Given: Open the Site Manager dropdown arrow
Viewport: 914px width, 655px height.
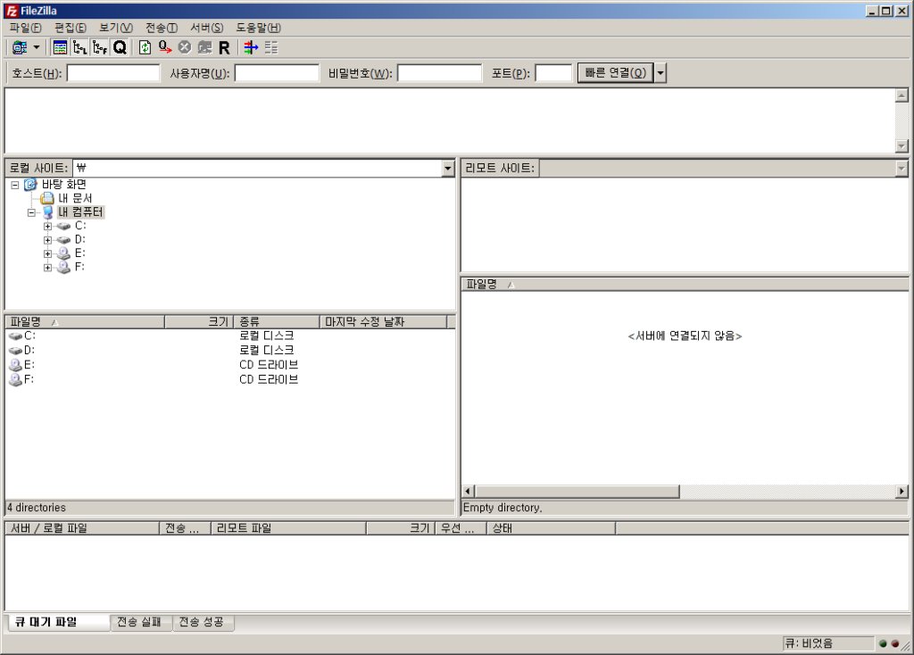Looking at the screenshot, I should pyautogui.click(x=36, y=47).
